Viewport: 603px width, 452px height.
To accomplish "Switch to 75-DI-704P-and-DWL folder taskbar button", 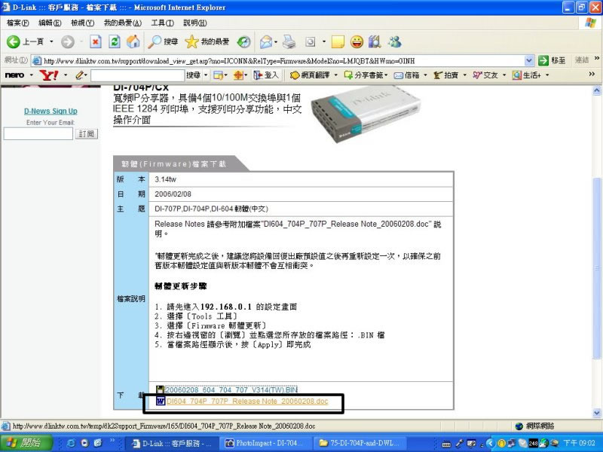I will [x=360, y=443].
